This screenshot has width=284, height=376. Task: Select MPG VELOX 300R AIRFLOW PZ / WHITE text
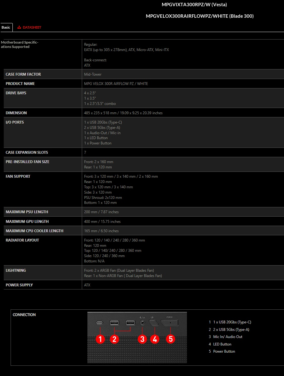tap(116, 84)
